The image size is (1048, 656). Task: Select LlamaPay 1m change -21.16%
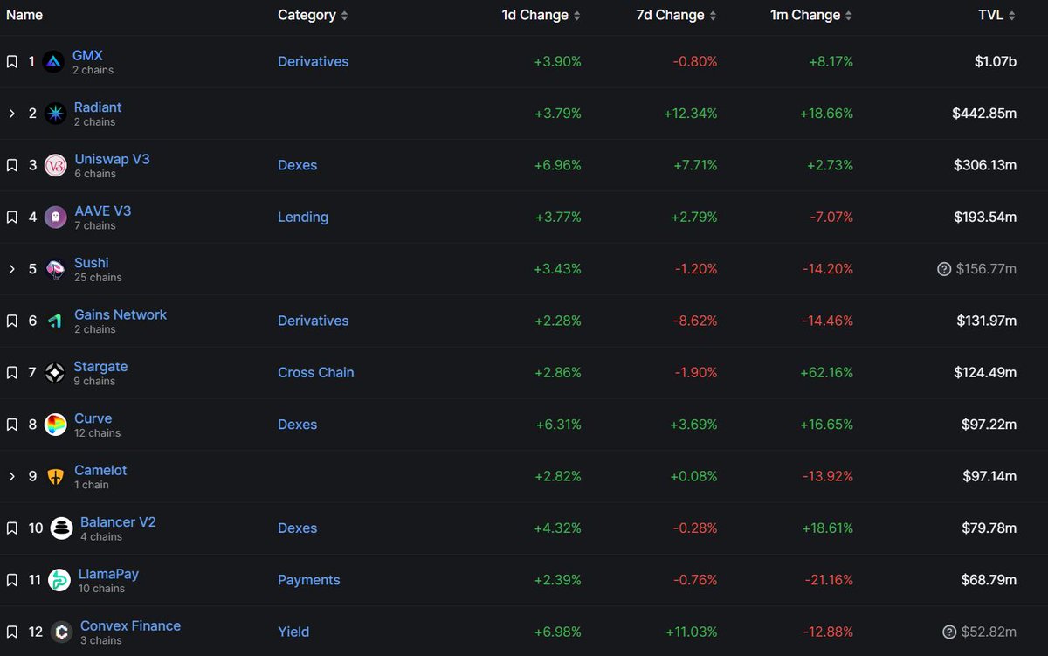[829, 580]
